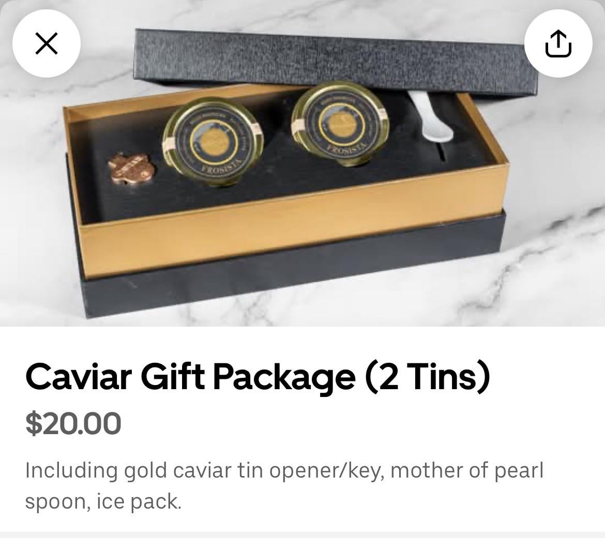Tap the black foam insert between the tins
The width and height of the screenshot is (605, 553).
coord(277,162)
